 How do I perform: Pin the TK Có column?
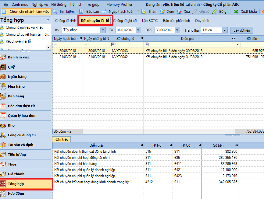point(200,145)
